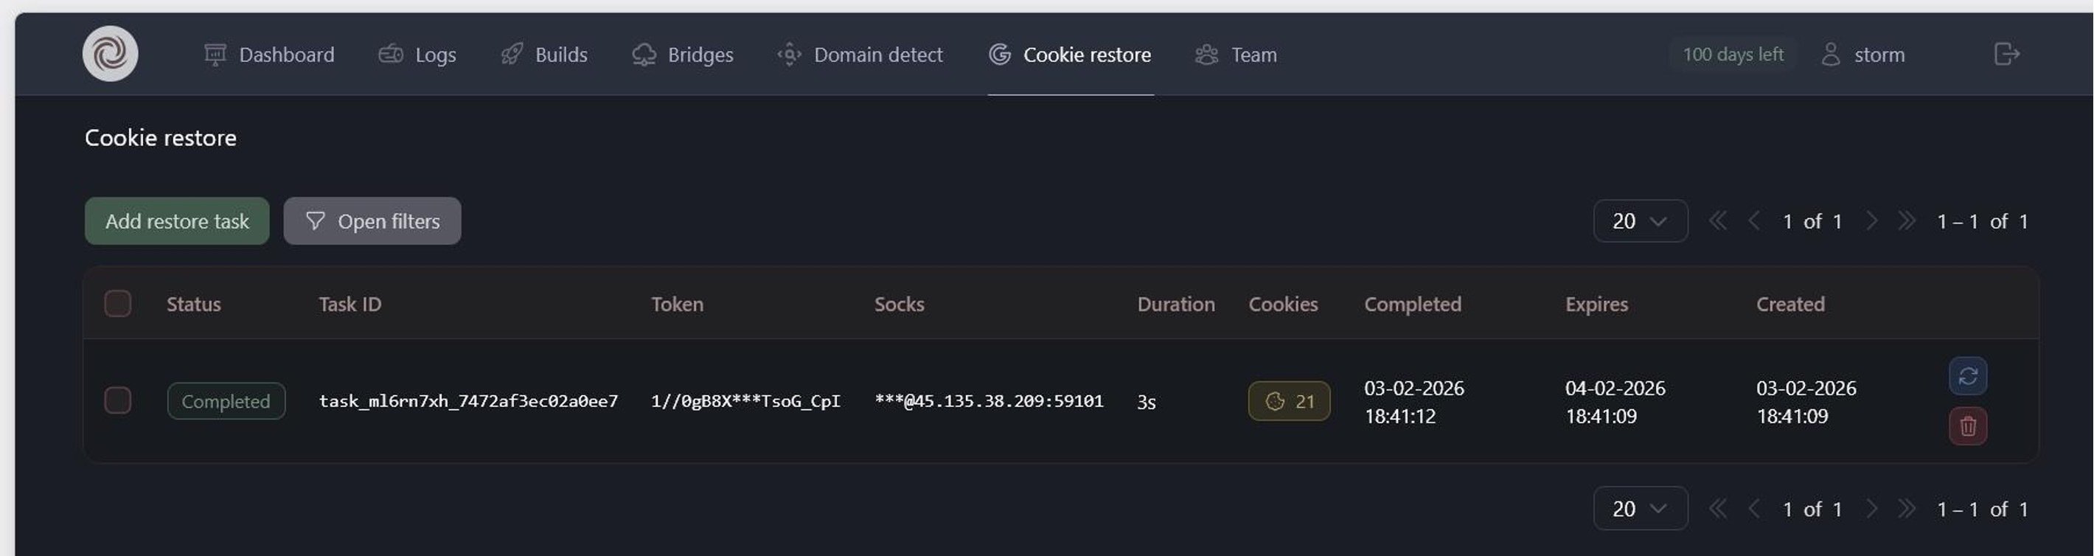Image resolution: width=2094 pixels, height=556 pixels.
Task: Jump to last page below the table
Action: tap(1906, 509)
